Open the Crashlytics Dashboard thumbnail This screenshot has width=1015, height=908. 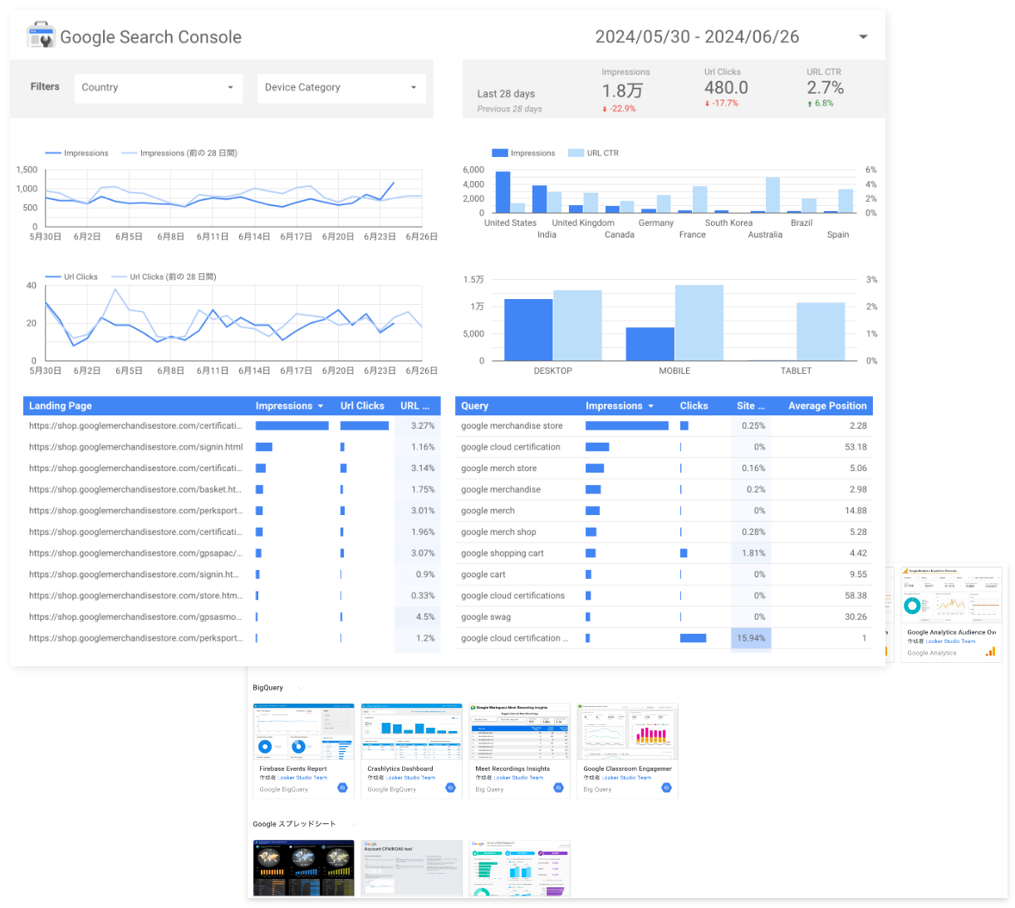(x=412, y=732)
